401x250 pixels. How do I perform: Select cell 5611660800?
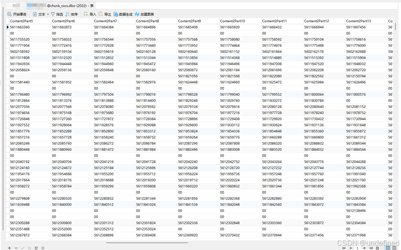click(x=324, y=137)
